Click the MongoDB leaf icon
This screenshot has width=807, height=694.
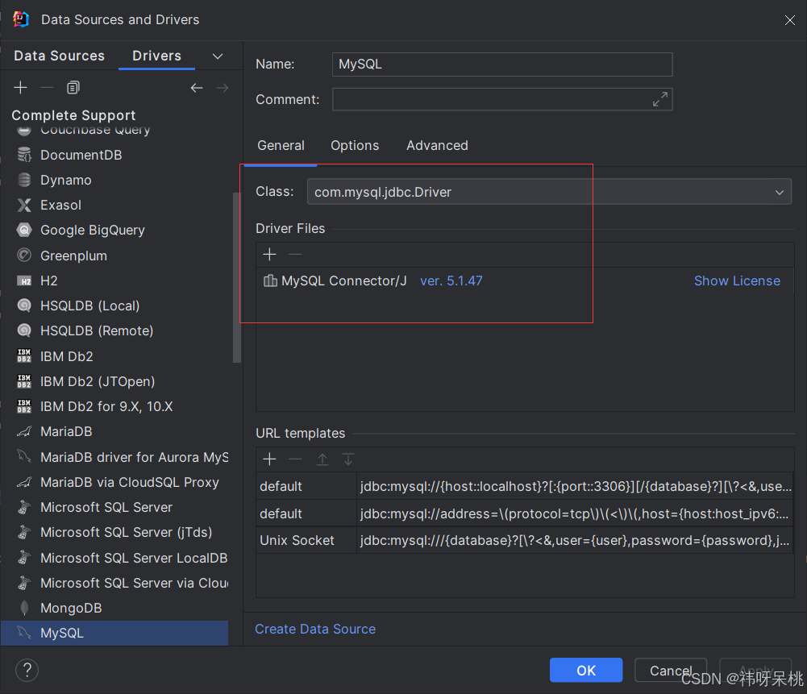[x=24, y=608]
